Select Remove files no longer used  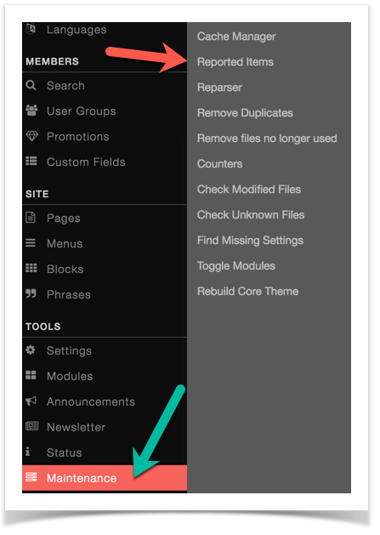pos(267,139)
